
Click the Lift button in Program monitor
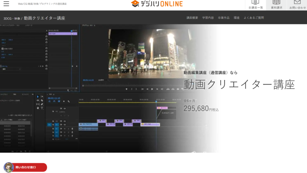(x=168, y=89)
